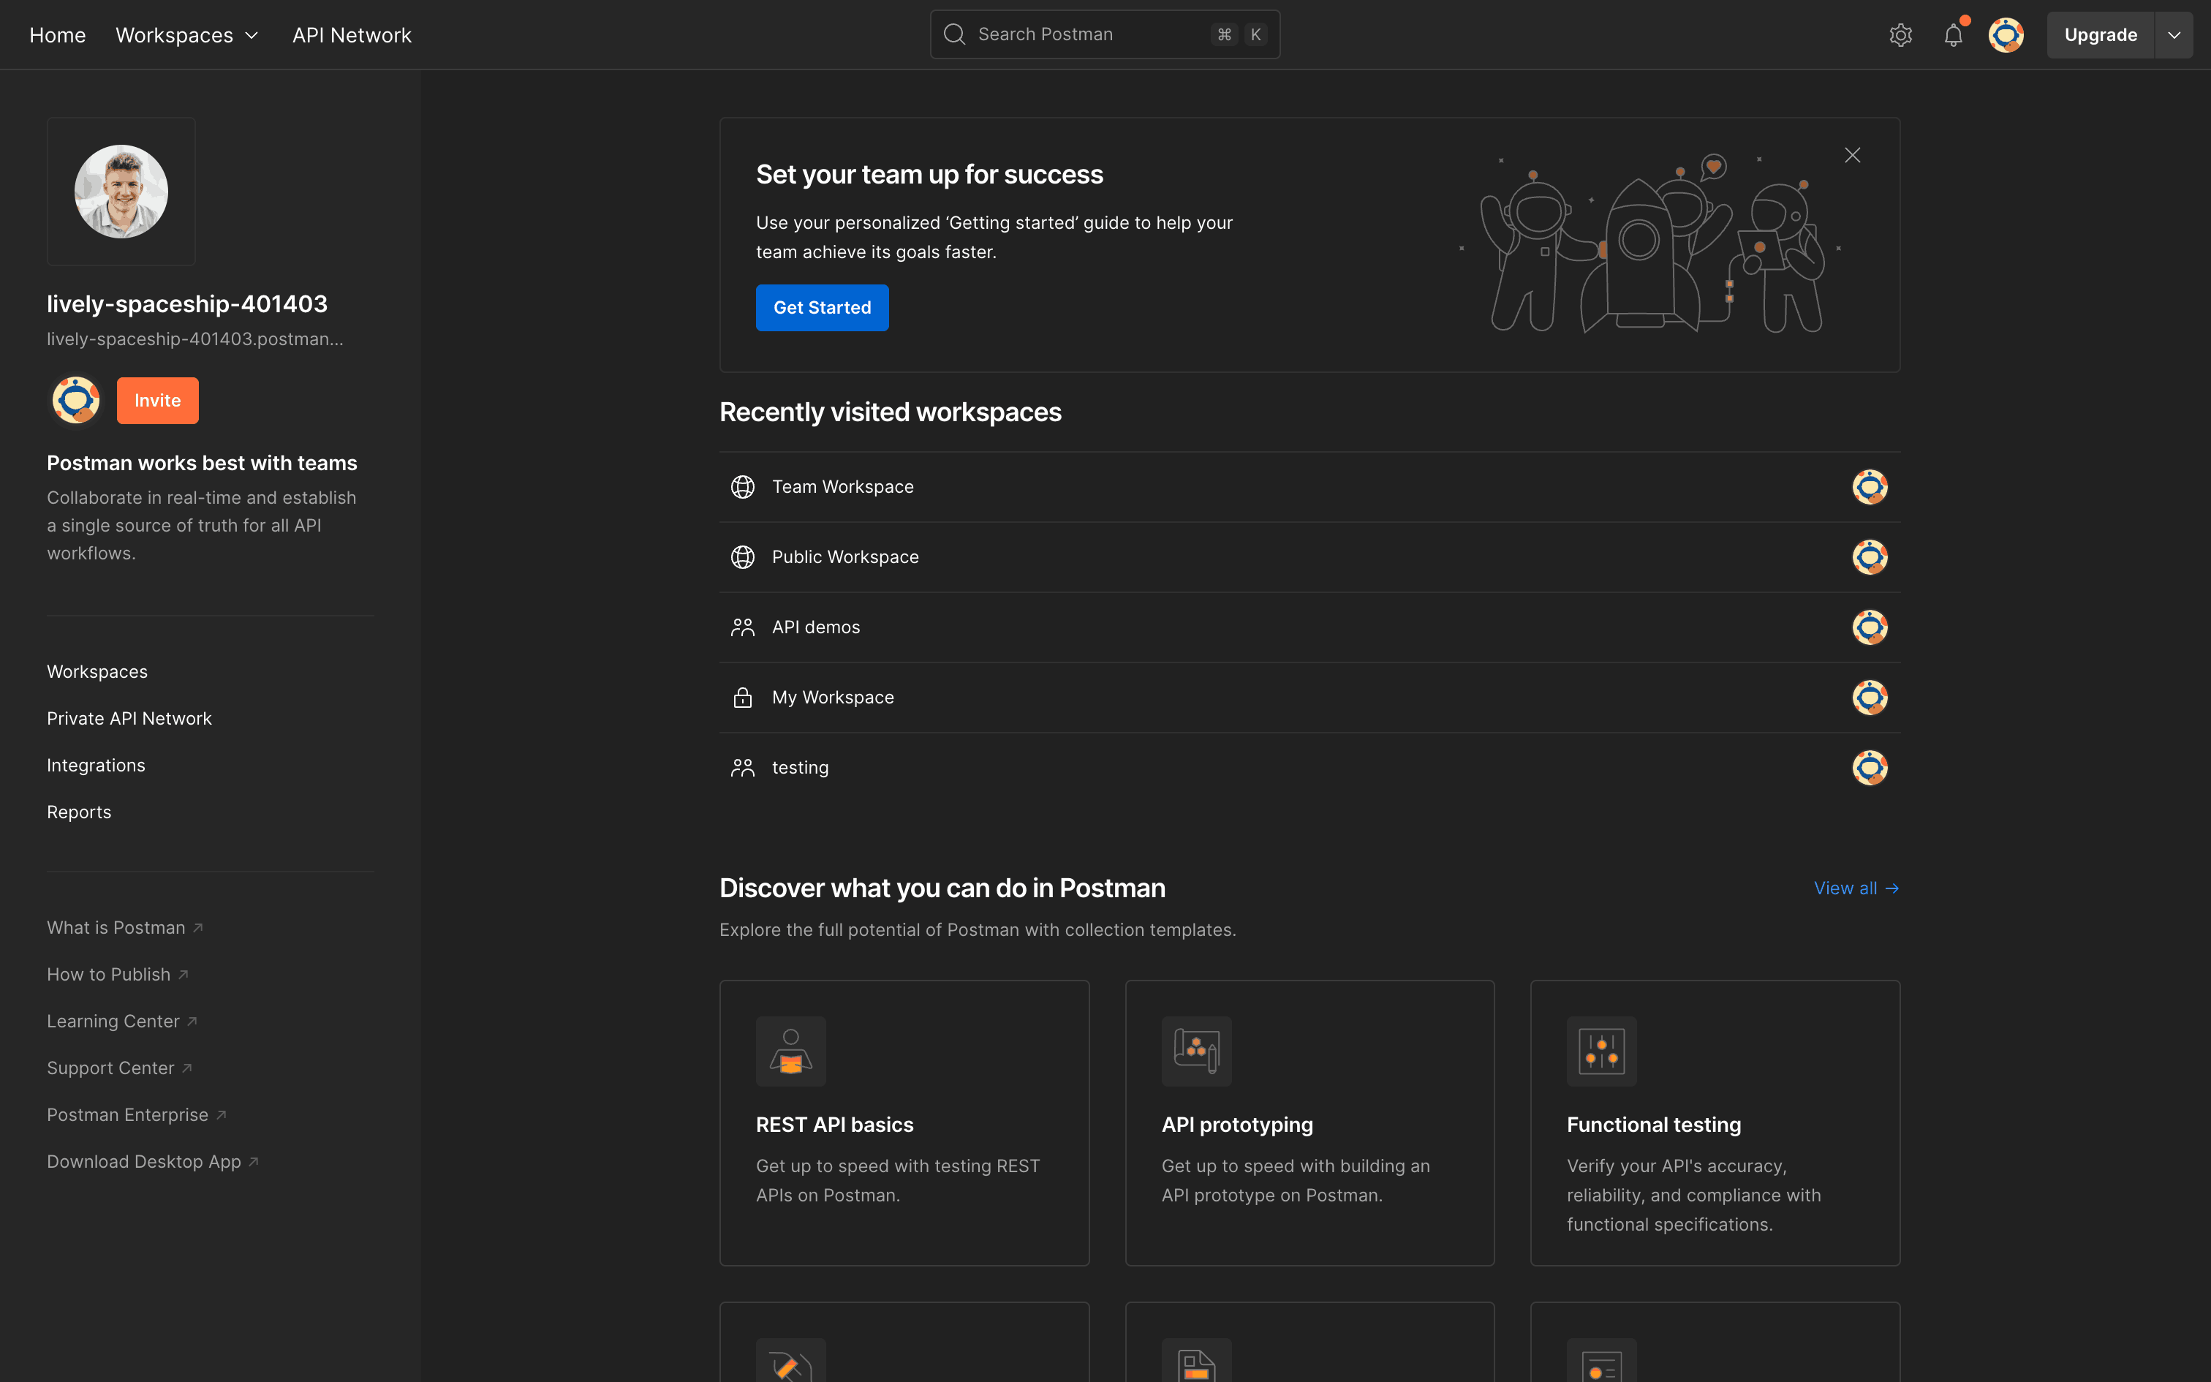Click the lock icon beside My Workspace

tap(743, 698)
